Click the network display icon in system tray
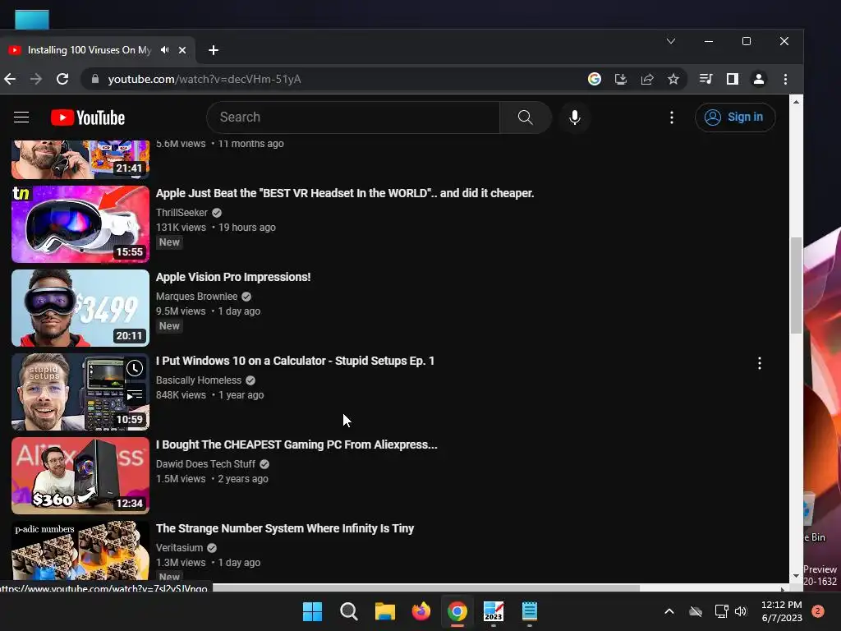This screenshot has width=841, height=631. [x=721, y=611]
